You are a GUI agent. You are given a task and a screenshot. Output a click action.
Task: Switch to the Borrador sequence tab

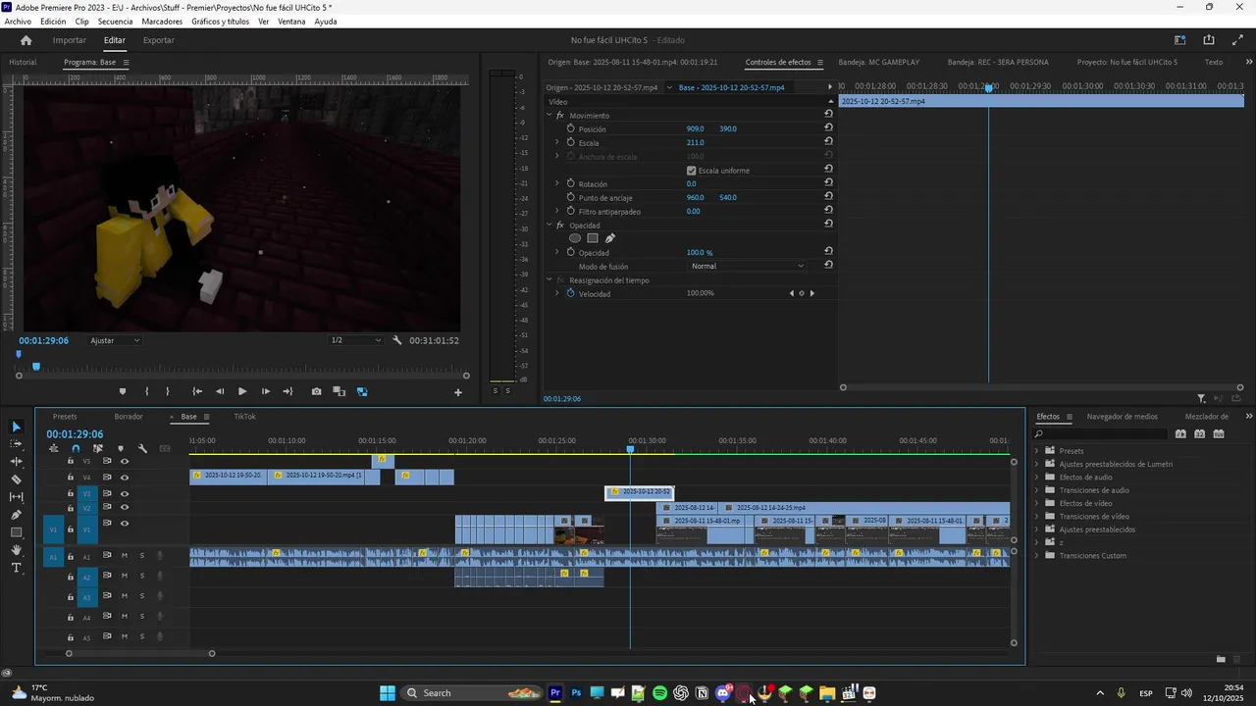[x=129, y=417]
